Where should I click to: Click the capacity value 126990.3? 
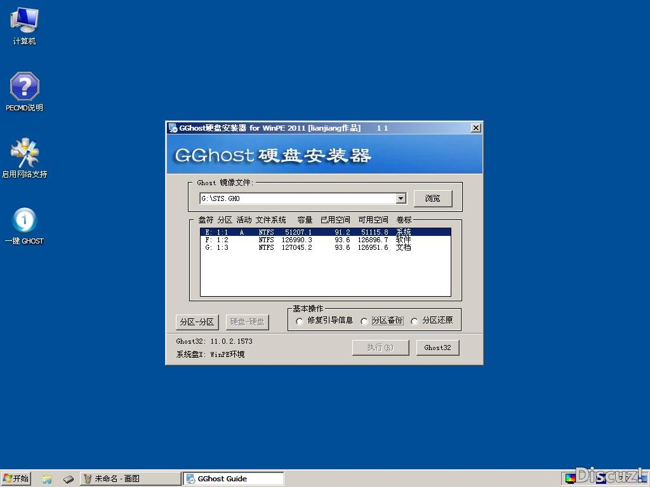(297, 240)
